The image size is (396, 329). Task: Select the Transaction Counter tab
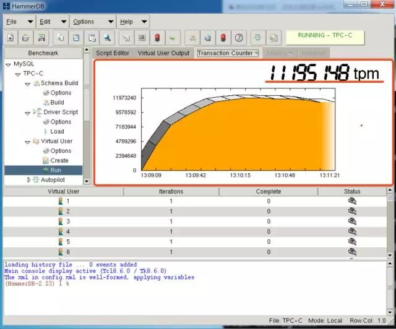tap(228, 53)
